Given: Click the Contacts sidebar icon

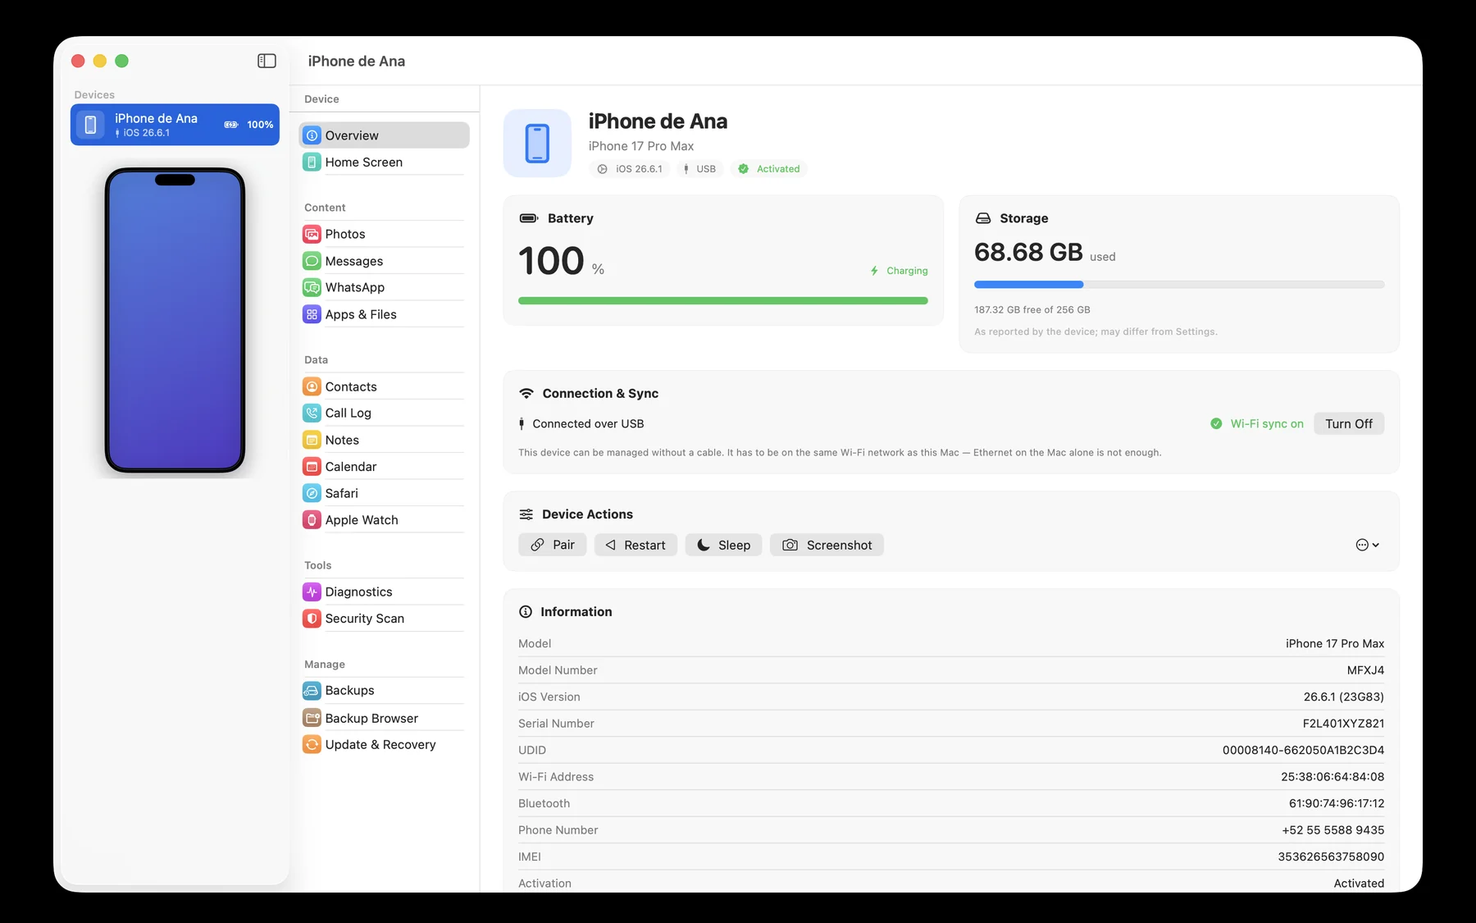Looking at the screenshot, I should tap(312, 386).
